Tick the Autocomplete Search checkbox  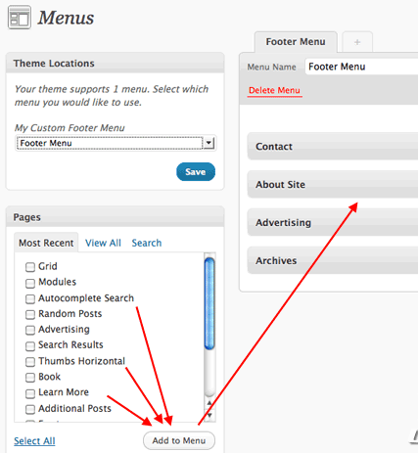(x=30, y=298)
